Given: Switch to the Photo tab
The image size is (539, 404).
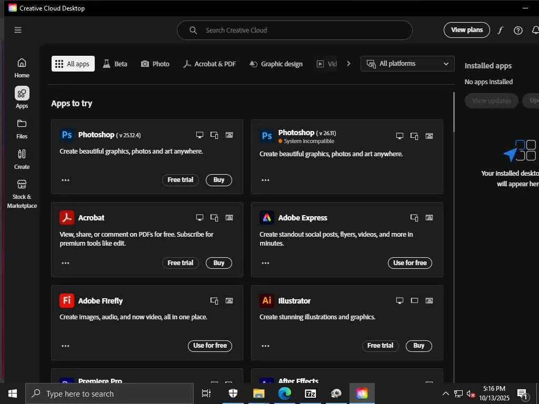Looking at the screenshot, I should coord(155,64).
